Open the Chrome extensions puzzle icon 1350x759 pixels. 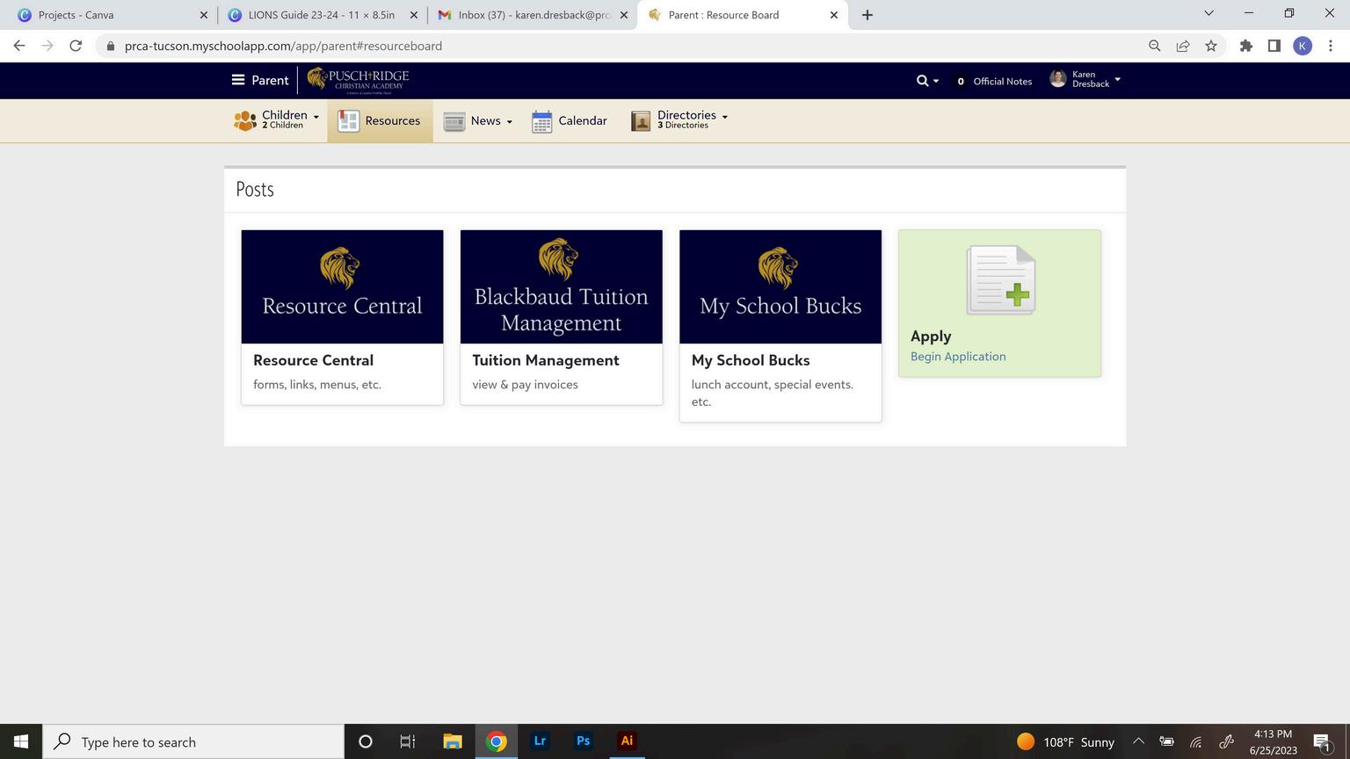click(x=1246, y=46)
